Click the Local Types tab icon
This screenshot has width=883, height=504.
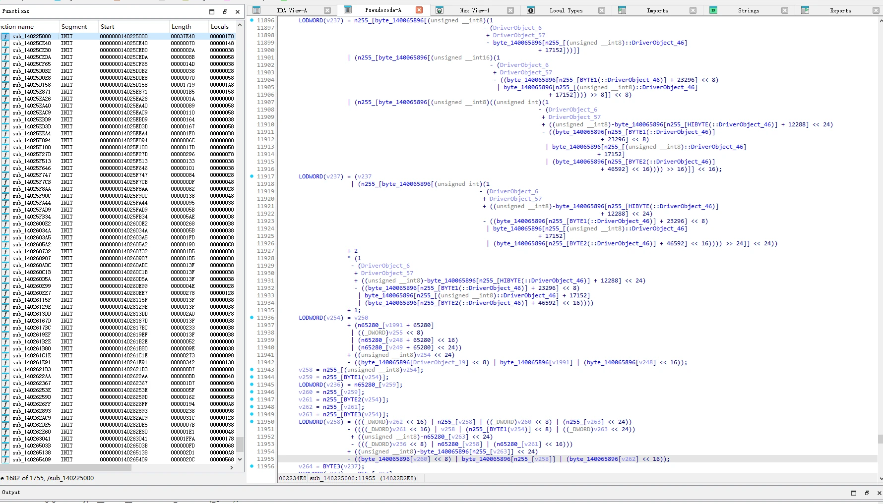(531, 10)
